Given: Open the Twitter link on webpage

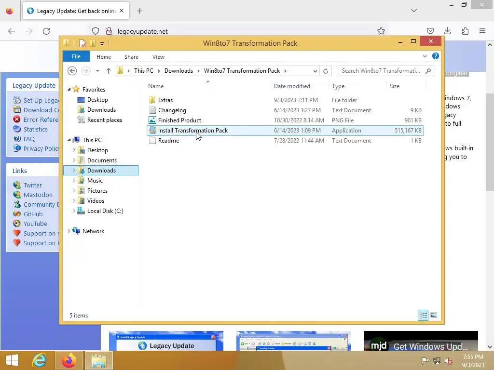Looking at the screenshot, I should (x=33, y=185).
